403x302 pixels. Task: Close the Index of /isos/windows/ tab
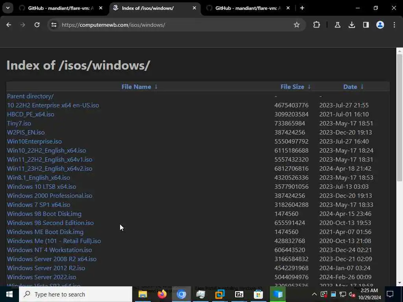tap(194, 8)
